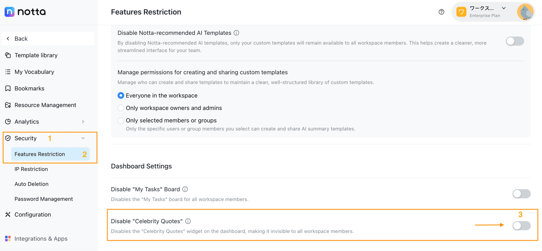Screen dimensions: 542x251
Task: Enable the Disable My Tasks Board switch
Action: (522, 194)
